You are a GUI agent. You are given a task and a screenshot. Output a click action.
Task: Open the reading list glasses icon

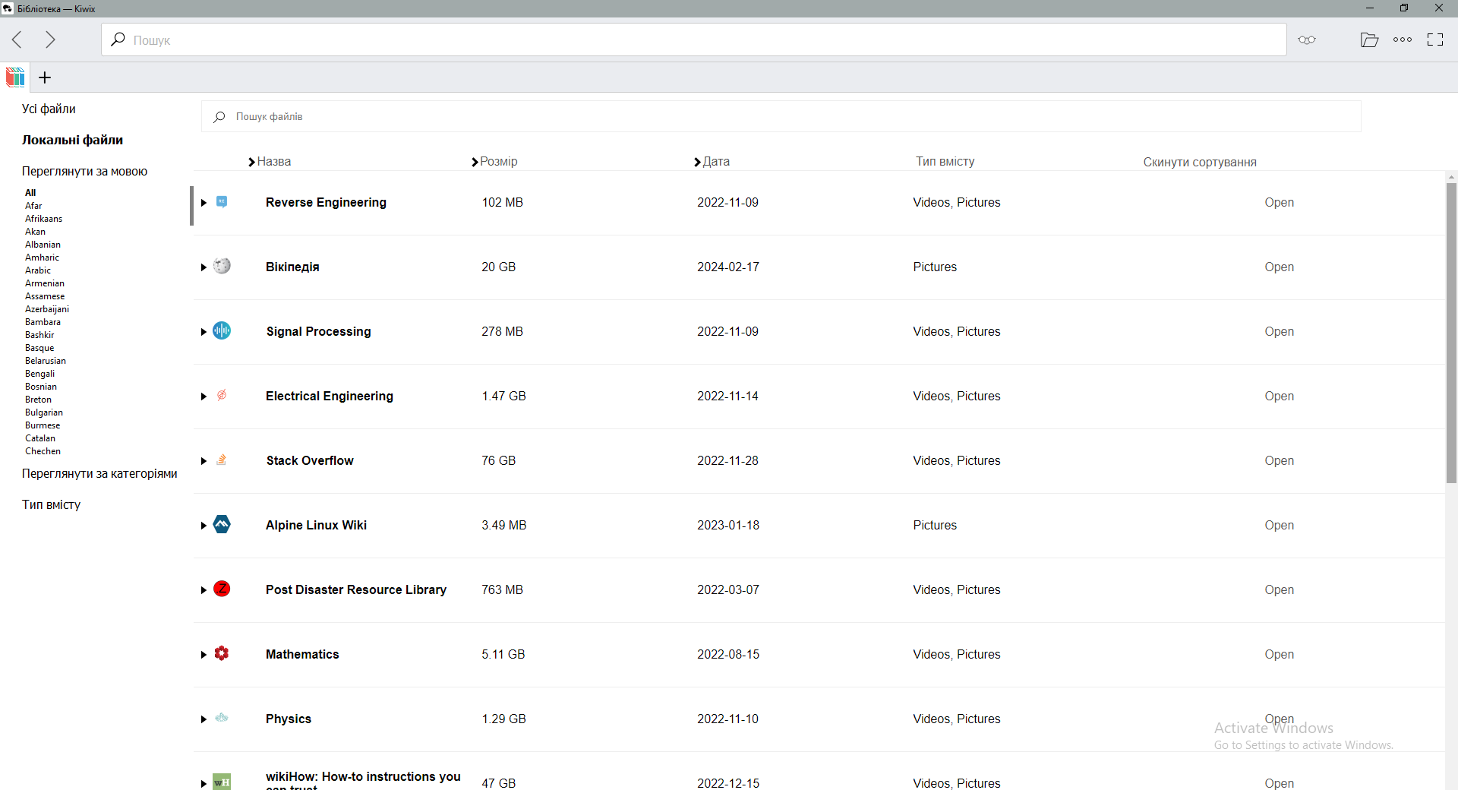coord(1307,39)
